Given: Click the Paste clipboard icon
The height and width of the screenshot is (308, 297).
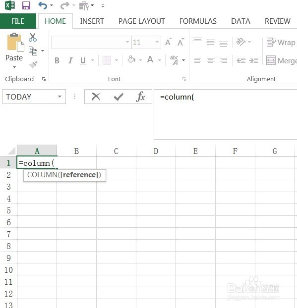Looking at the screenshot, I should point(15,42).
